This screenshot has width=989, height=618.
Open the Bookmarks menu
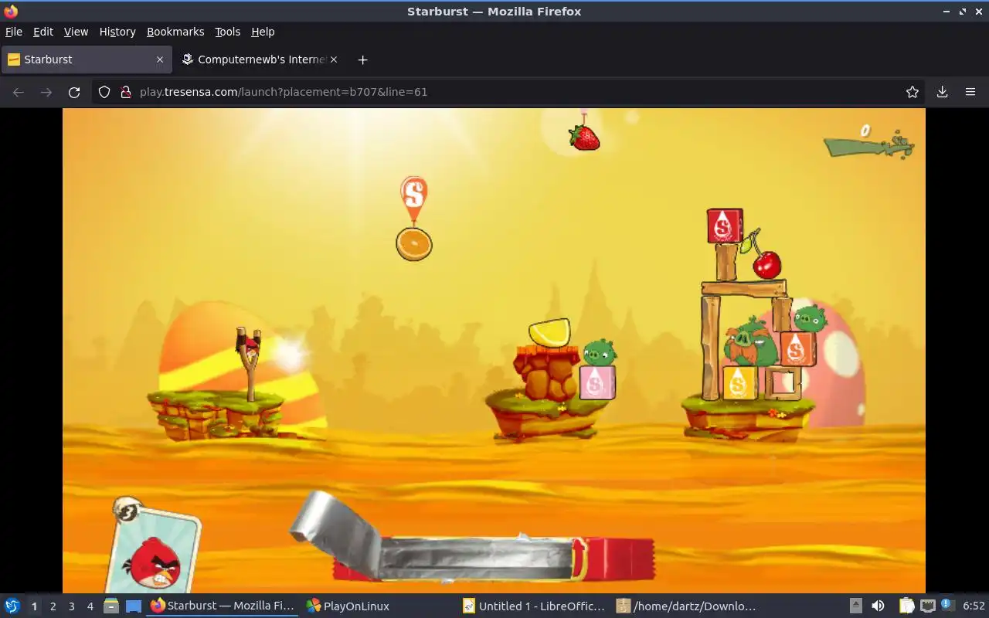point(175,32)
